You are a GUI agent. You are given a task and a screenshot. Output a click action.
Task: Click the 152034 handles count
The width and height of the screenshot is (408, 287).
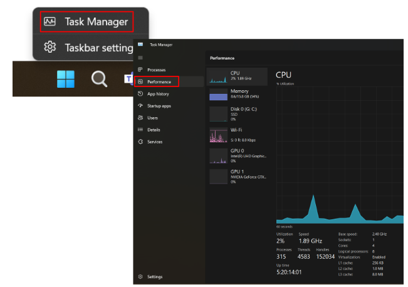(x=325, y=256)
